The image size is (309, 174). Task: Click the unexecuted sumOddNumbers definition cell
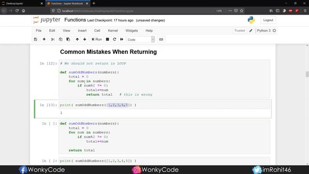pos(164,137)
